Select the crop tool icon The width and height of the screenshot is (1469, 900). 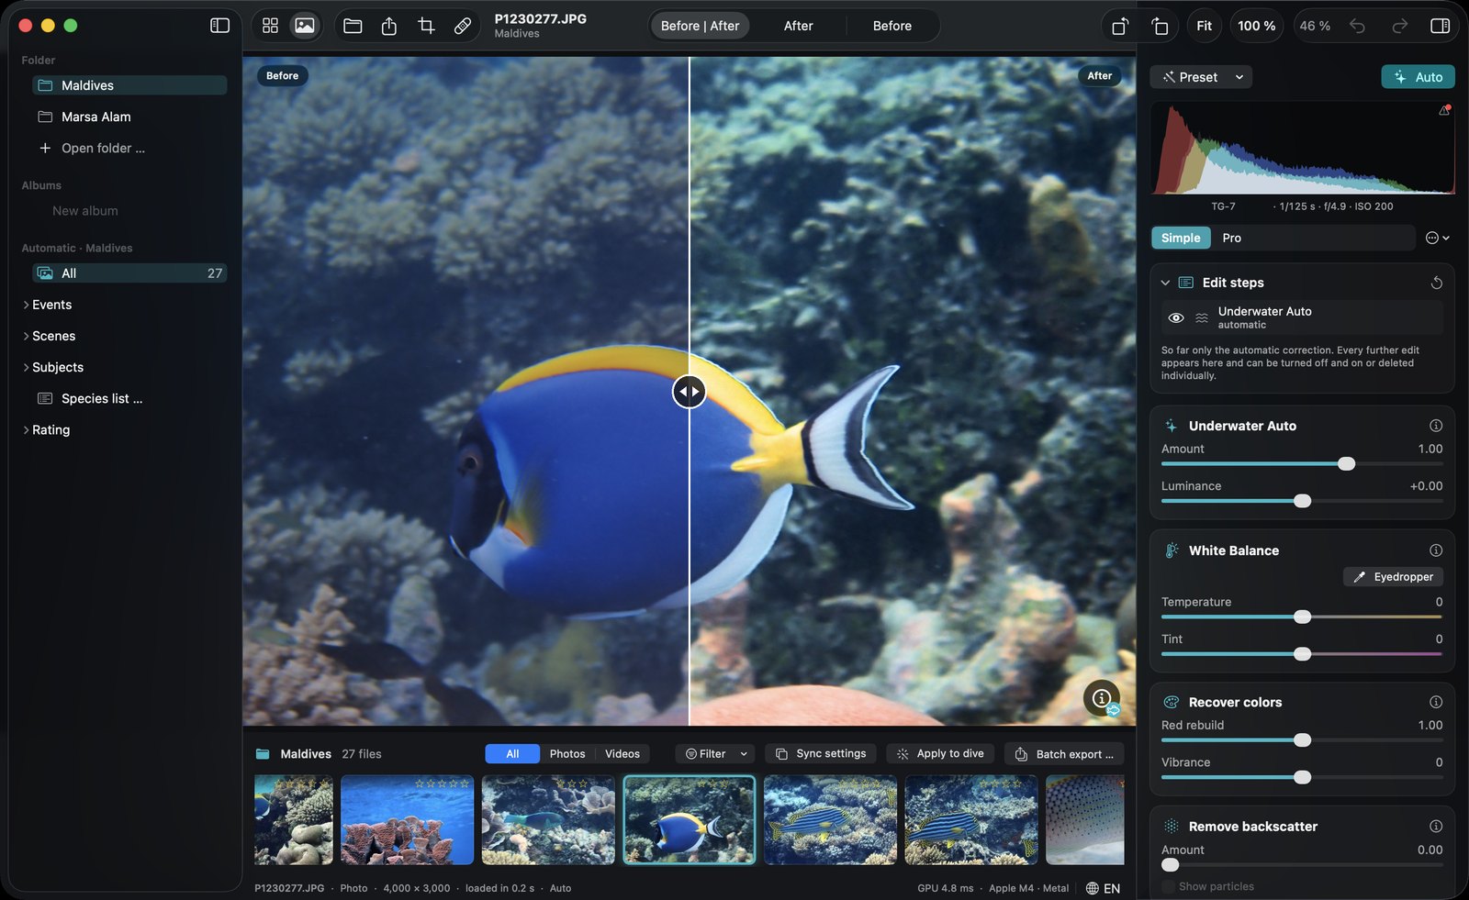pyautogui.click(x=426, y=26)
